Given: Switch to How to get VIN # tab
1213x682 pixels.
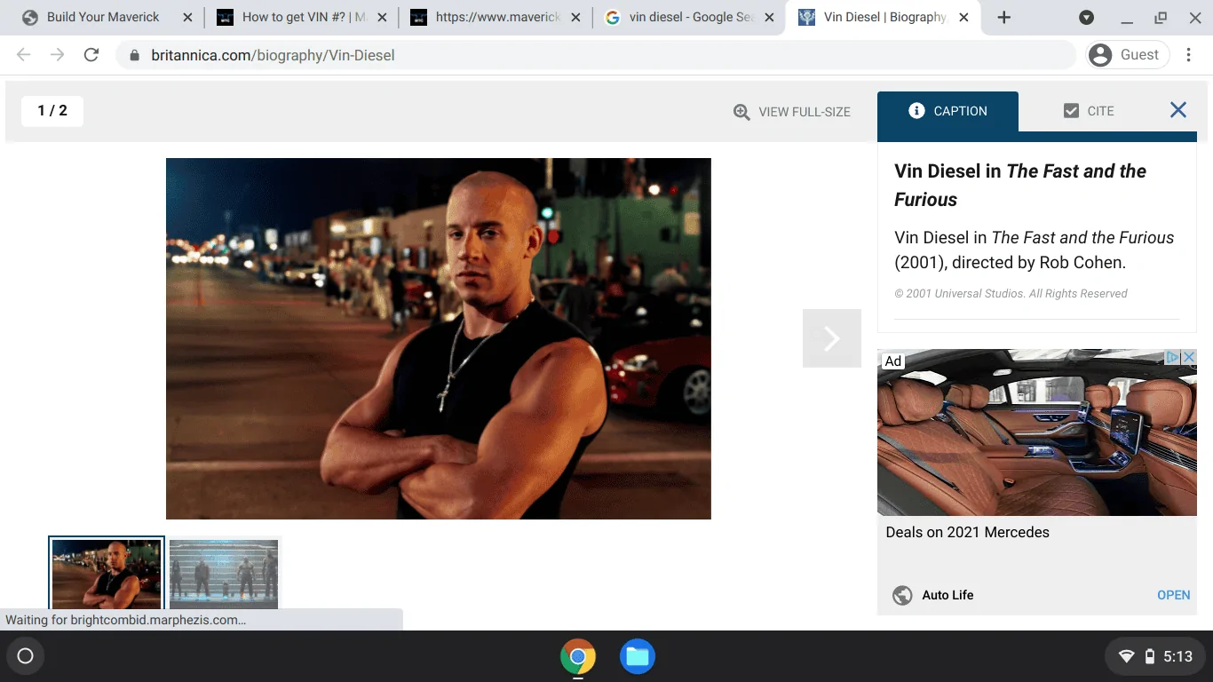Looking at the screenshot, I should pos(303,18).
